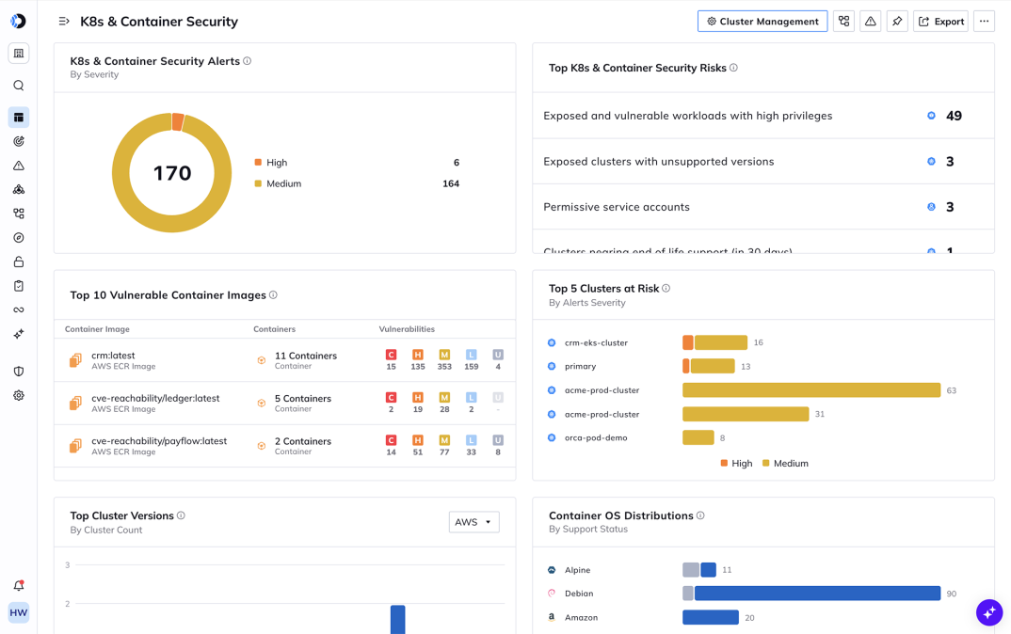
Task: Select the acme-prod-cluster bar with 31 alerts
Action: [x=746, y=414]
